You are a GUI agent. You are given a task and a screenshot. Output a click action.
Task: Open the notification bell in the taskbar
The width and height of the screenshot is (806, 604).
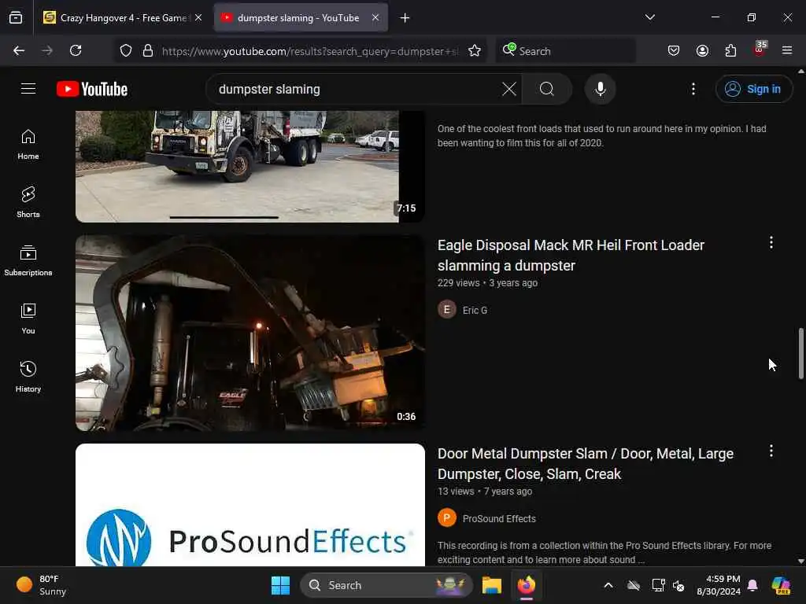pyautogui.click(x=753, y=585)
